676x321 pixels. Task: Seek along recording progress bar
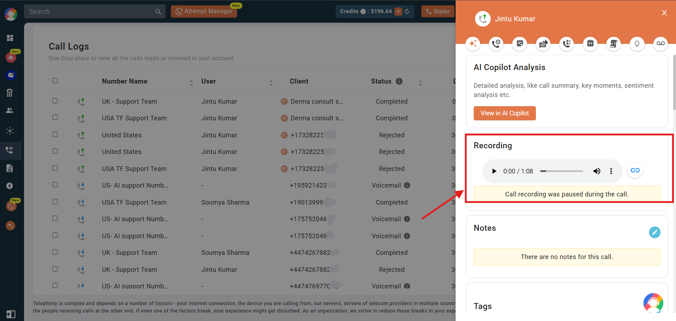pos(561,171)
